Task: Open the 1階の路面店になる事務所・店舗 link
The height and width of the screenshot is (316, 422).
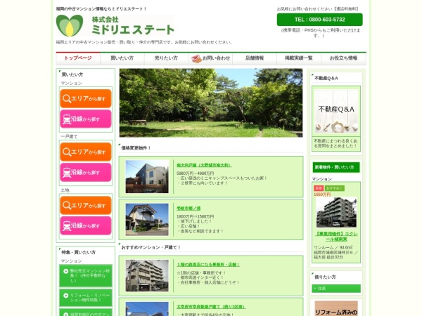Action: 208,265
